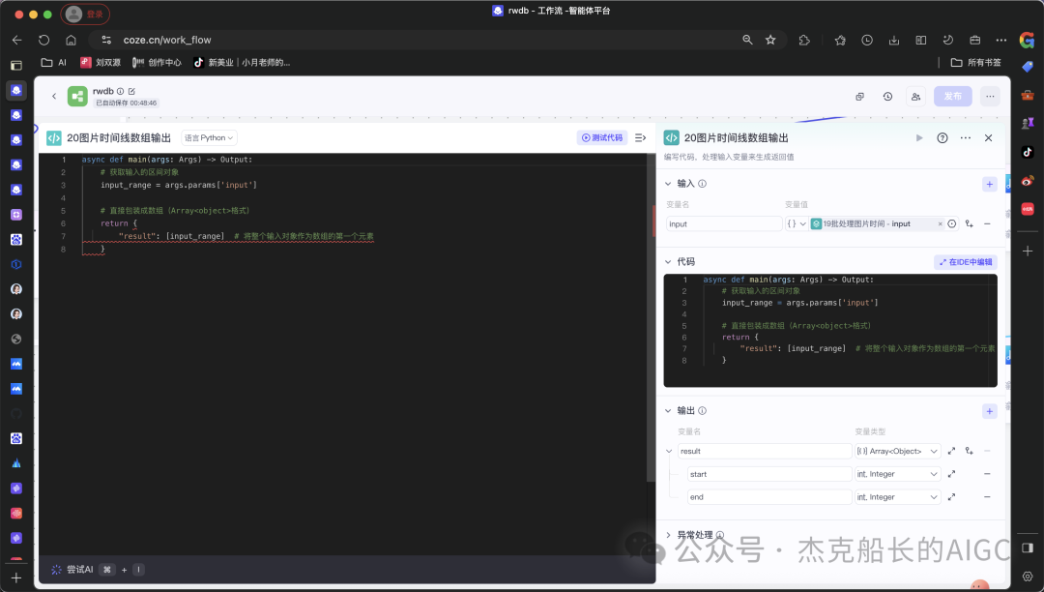Collapse the 输出 section
Viewport: 1044px width, 592px height.
(669, 411)
